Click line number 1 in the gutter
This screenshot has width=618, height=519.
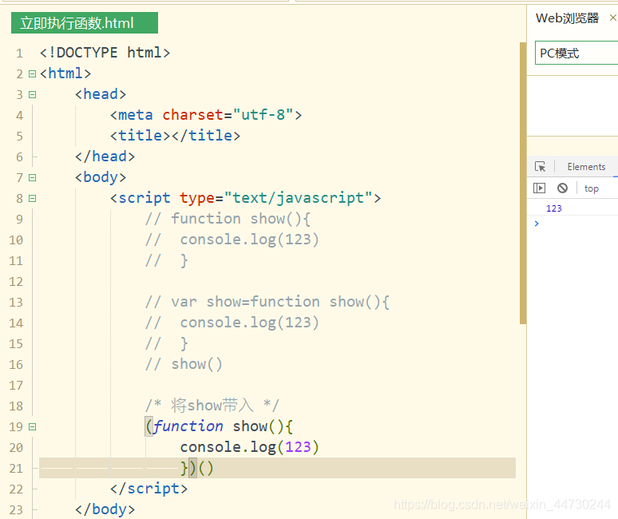tap(19, 53)
